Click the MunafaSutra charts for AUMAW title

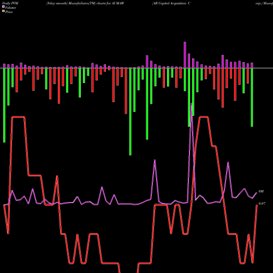tap(85, 3)
